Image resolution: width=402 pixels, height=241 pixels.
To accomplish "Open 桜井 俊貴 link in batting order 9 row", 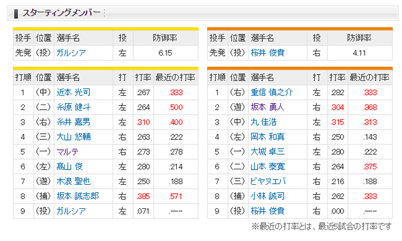I will coord(267,212).
